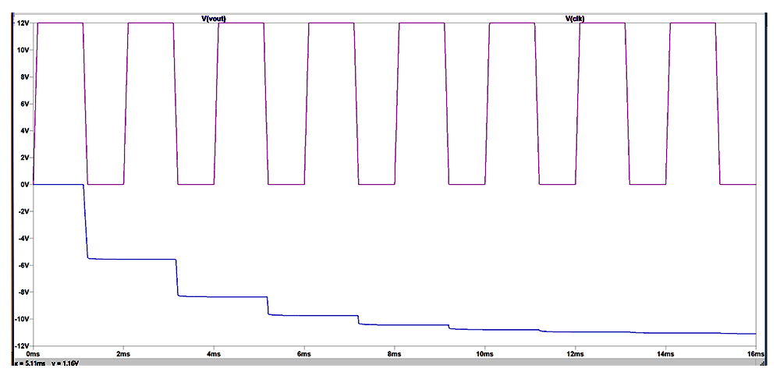The image size is (780, 379).
Task: Click the 2ms time axis label
Action: point(123,353)
